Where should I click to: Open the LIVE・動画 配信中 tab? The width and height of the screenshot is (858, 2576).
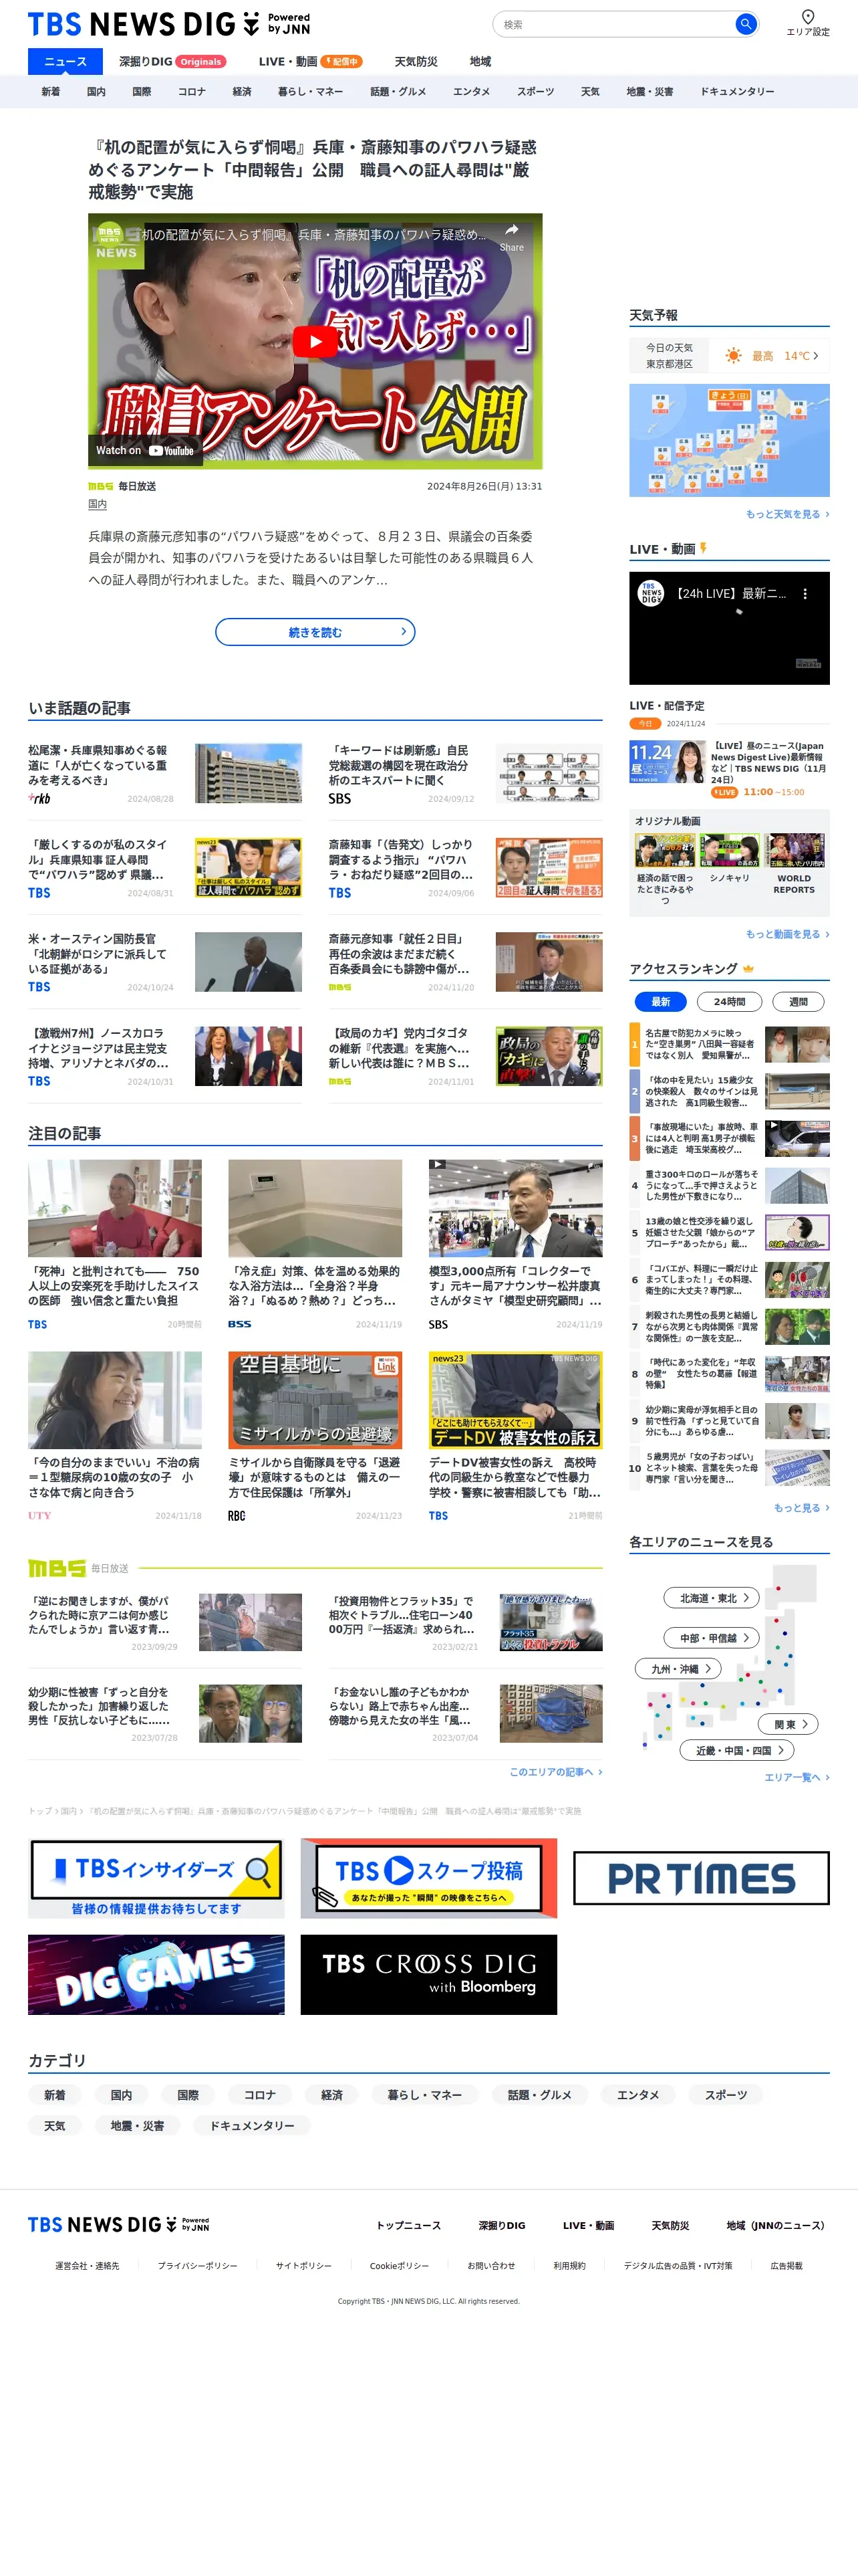309,61
